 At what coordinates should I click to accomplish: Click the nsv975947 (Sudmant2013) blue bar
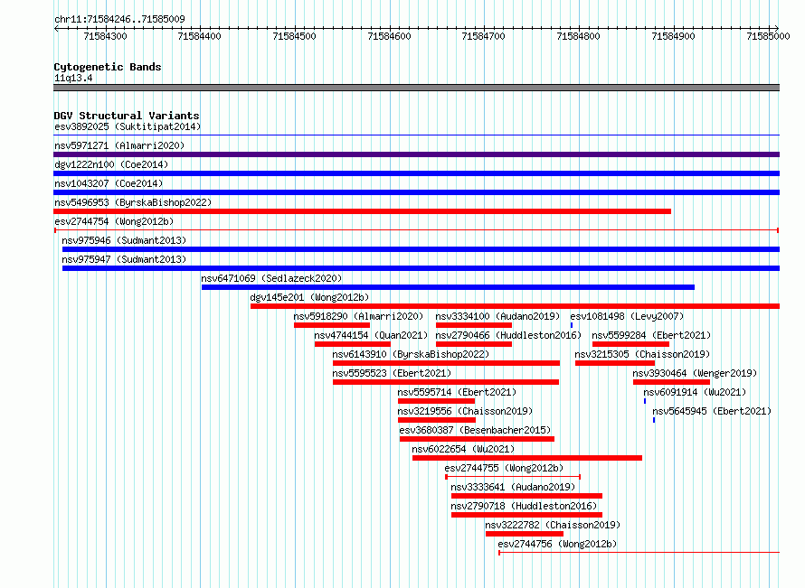[x=421, y=268]
